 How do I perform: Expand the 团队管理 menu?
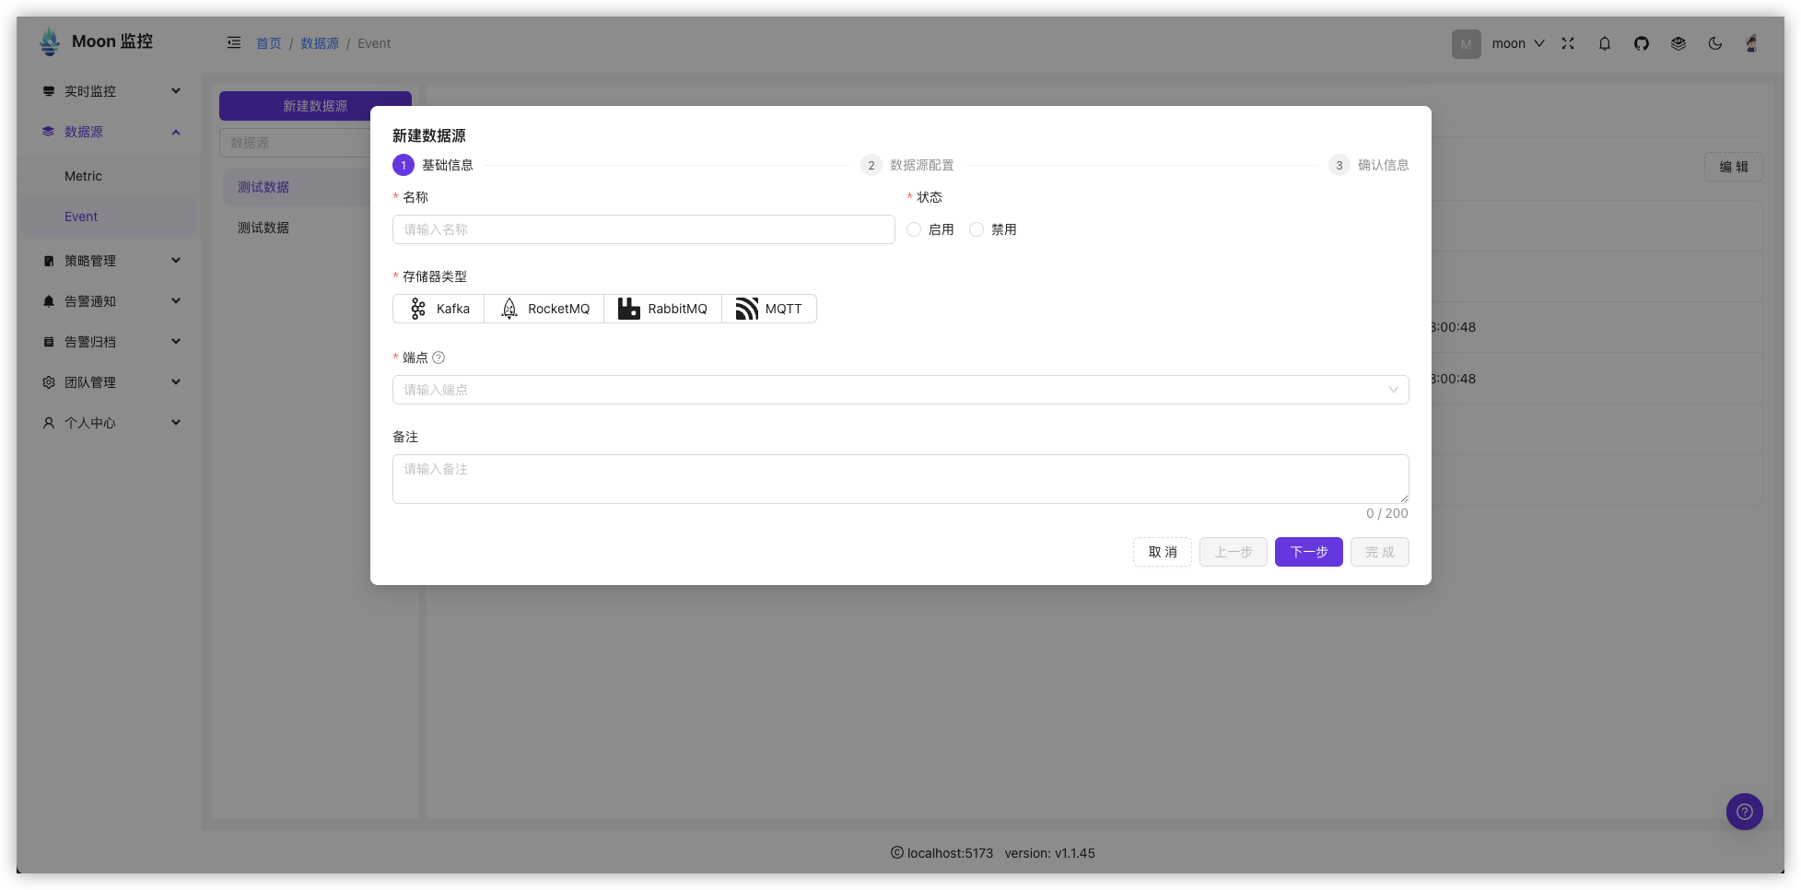pyautogui.click(x=111, y=382)
